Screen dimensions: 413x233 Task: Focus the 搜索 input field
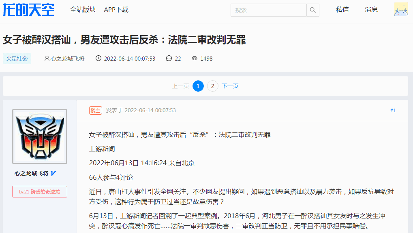tap(269, 10)
